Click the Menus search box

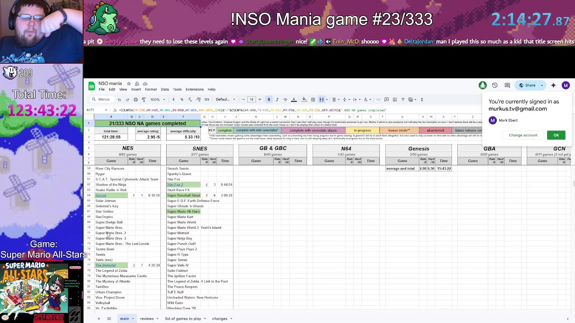(102, 100)
